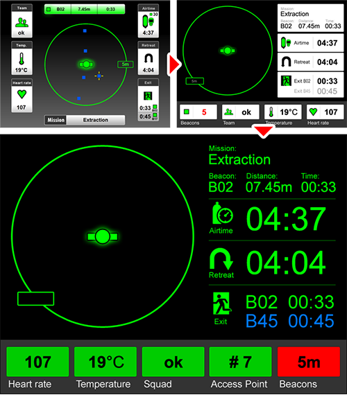Select the running man Exit icon, top-left screen
This screenshot has height=395, width=347.
point(148,96)
